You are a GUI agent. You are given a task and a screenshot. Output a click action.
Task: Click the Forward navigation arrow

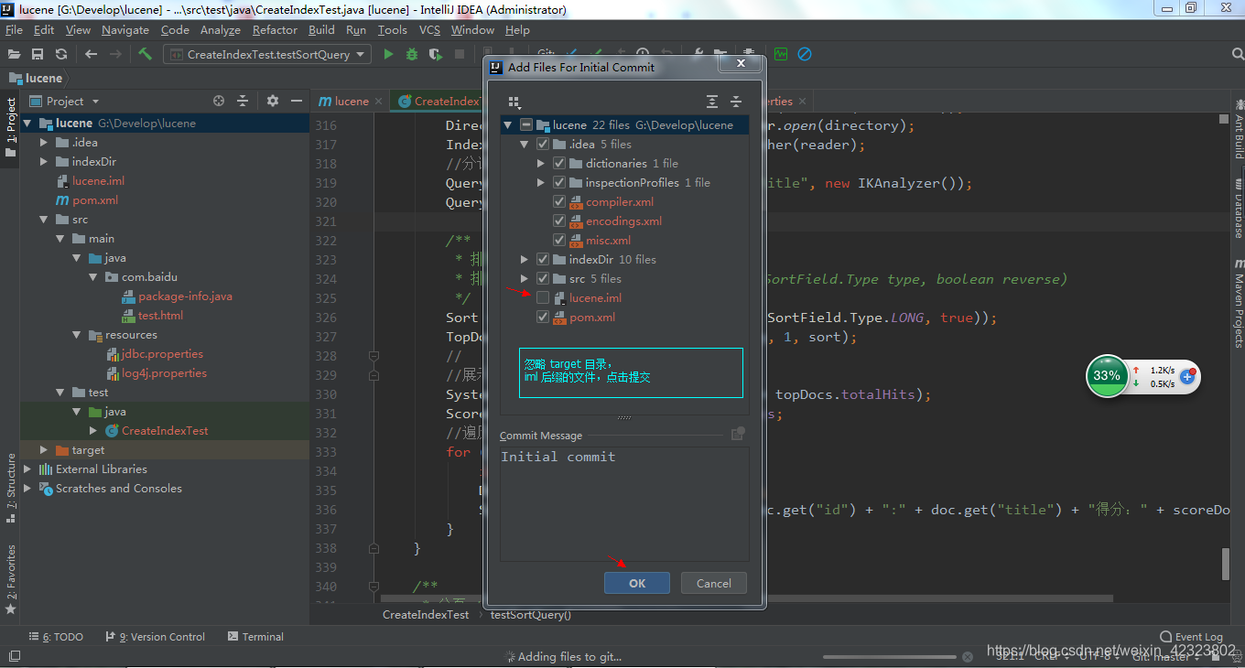[x=115, y=54]
